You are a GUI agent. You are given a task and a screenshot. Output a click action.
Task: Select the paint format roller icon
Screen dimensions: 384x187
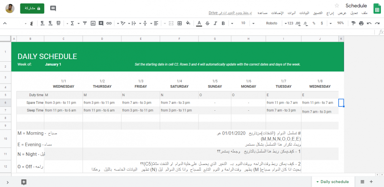tap(353, 23)
